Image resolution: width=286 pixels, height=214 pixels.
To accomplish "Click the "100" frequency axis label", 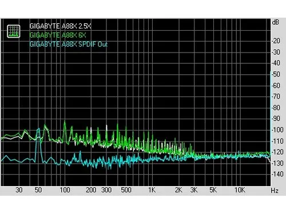I will (65, 190).
